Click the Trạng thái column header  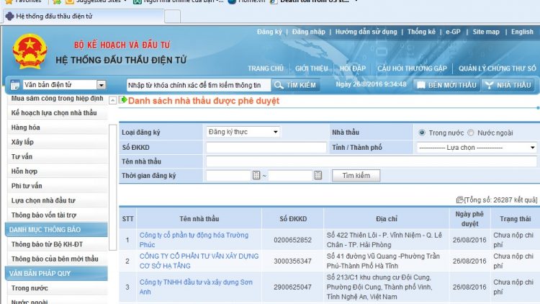(516, 219)
